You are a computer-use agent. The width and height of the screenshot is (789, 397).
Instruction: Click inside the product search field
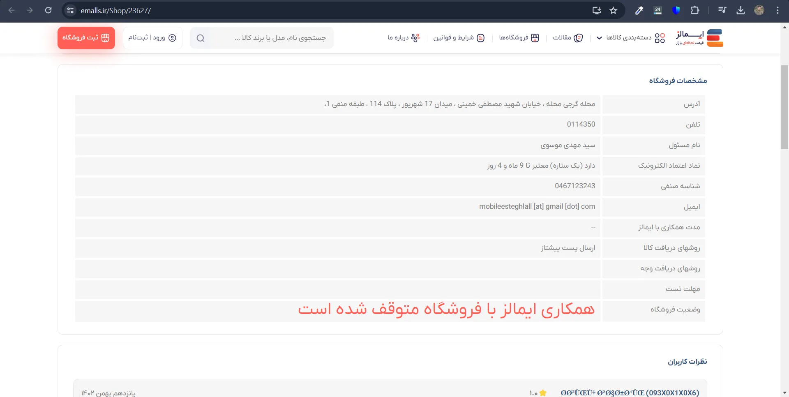[267, 37]
